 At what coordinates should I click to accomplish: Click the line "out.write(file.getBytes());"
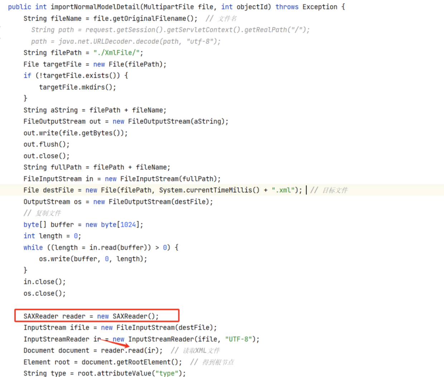pyautogui.click(x=76, y=133)
